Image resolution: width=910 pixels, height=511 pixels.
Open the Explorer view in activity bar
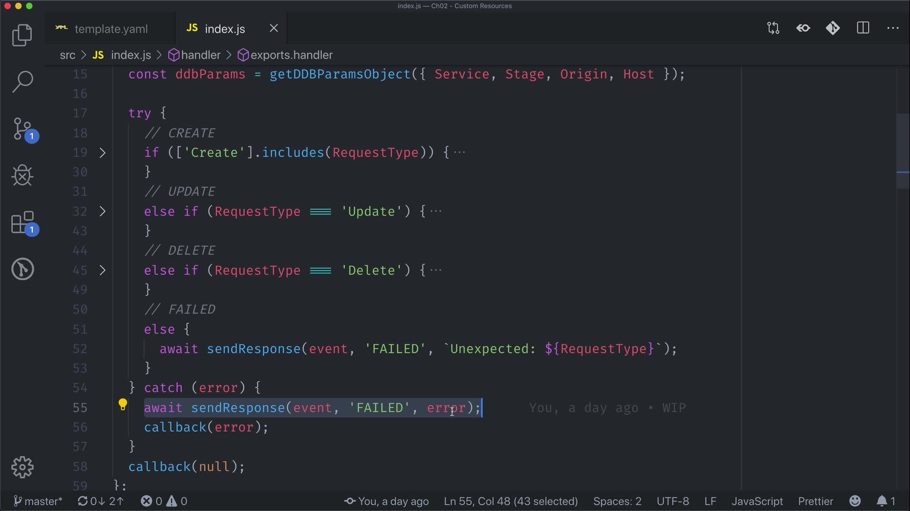click(22, 35)
